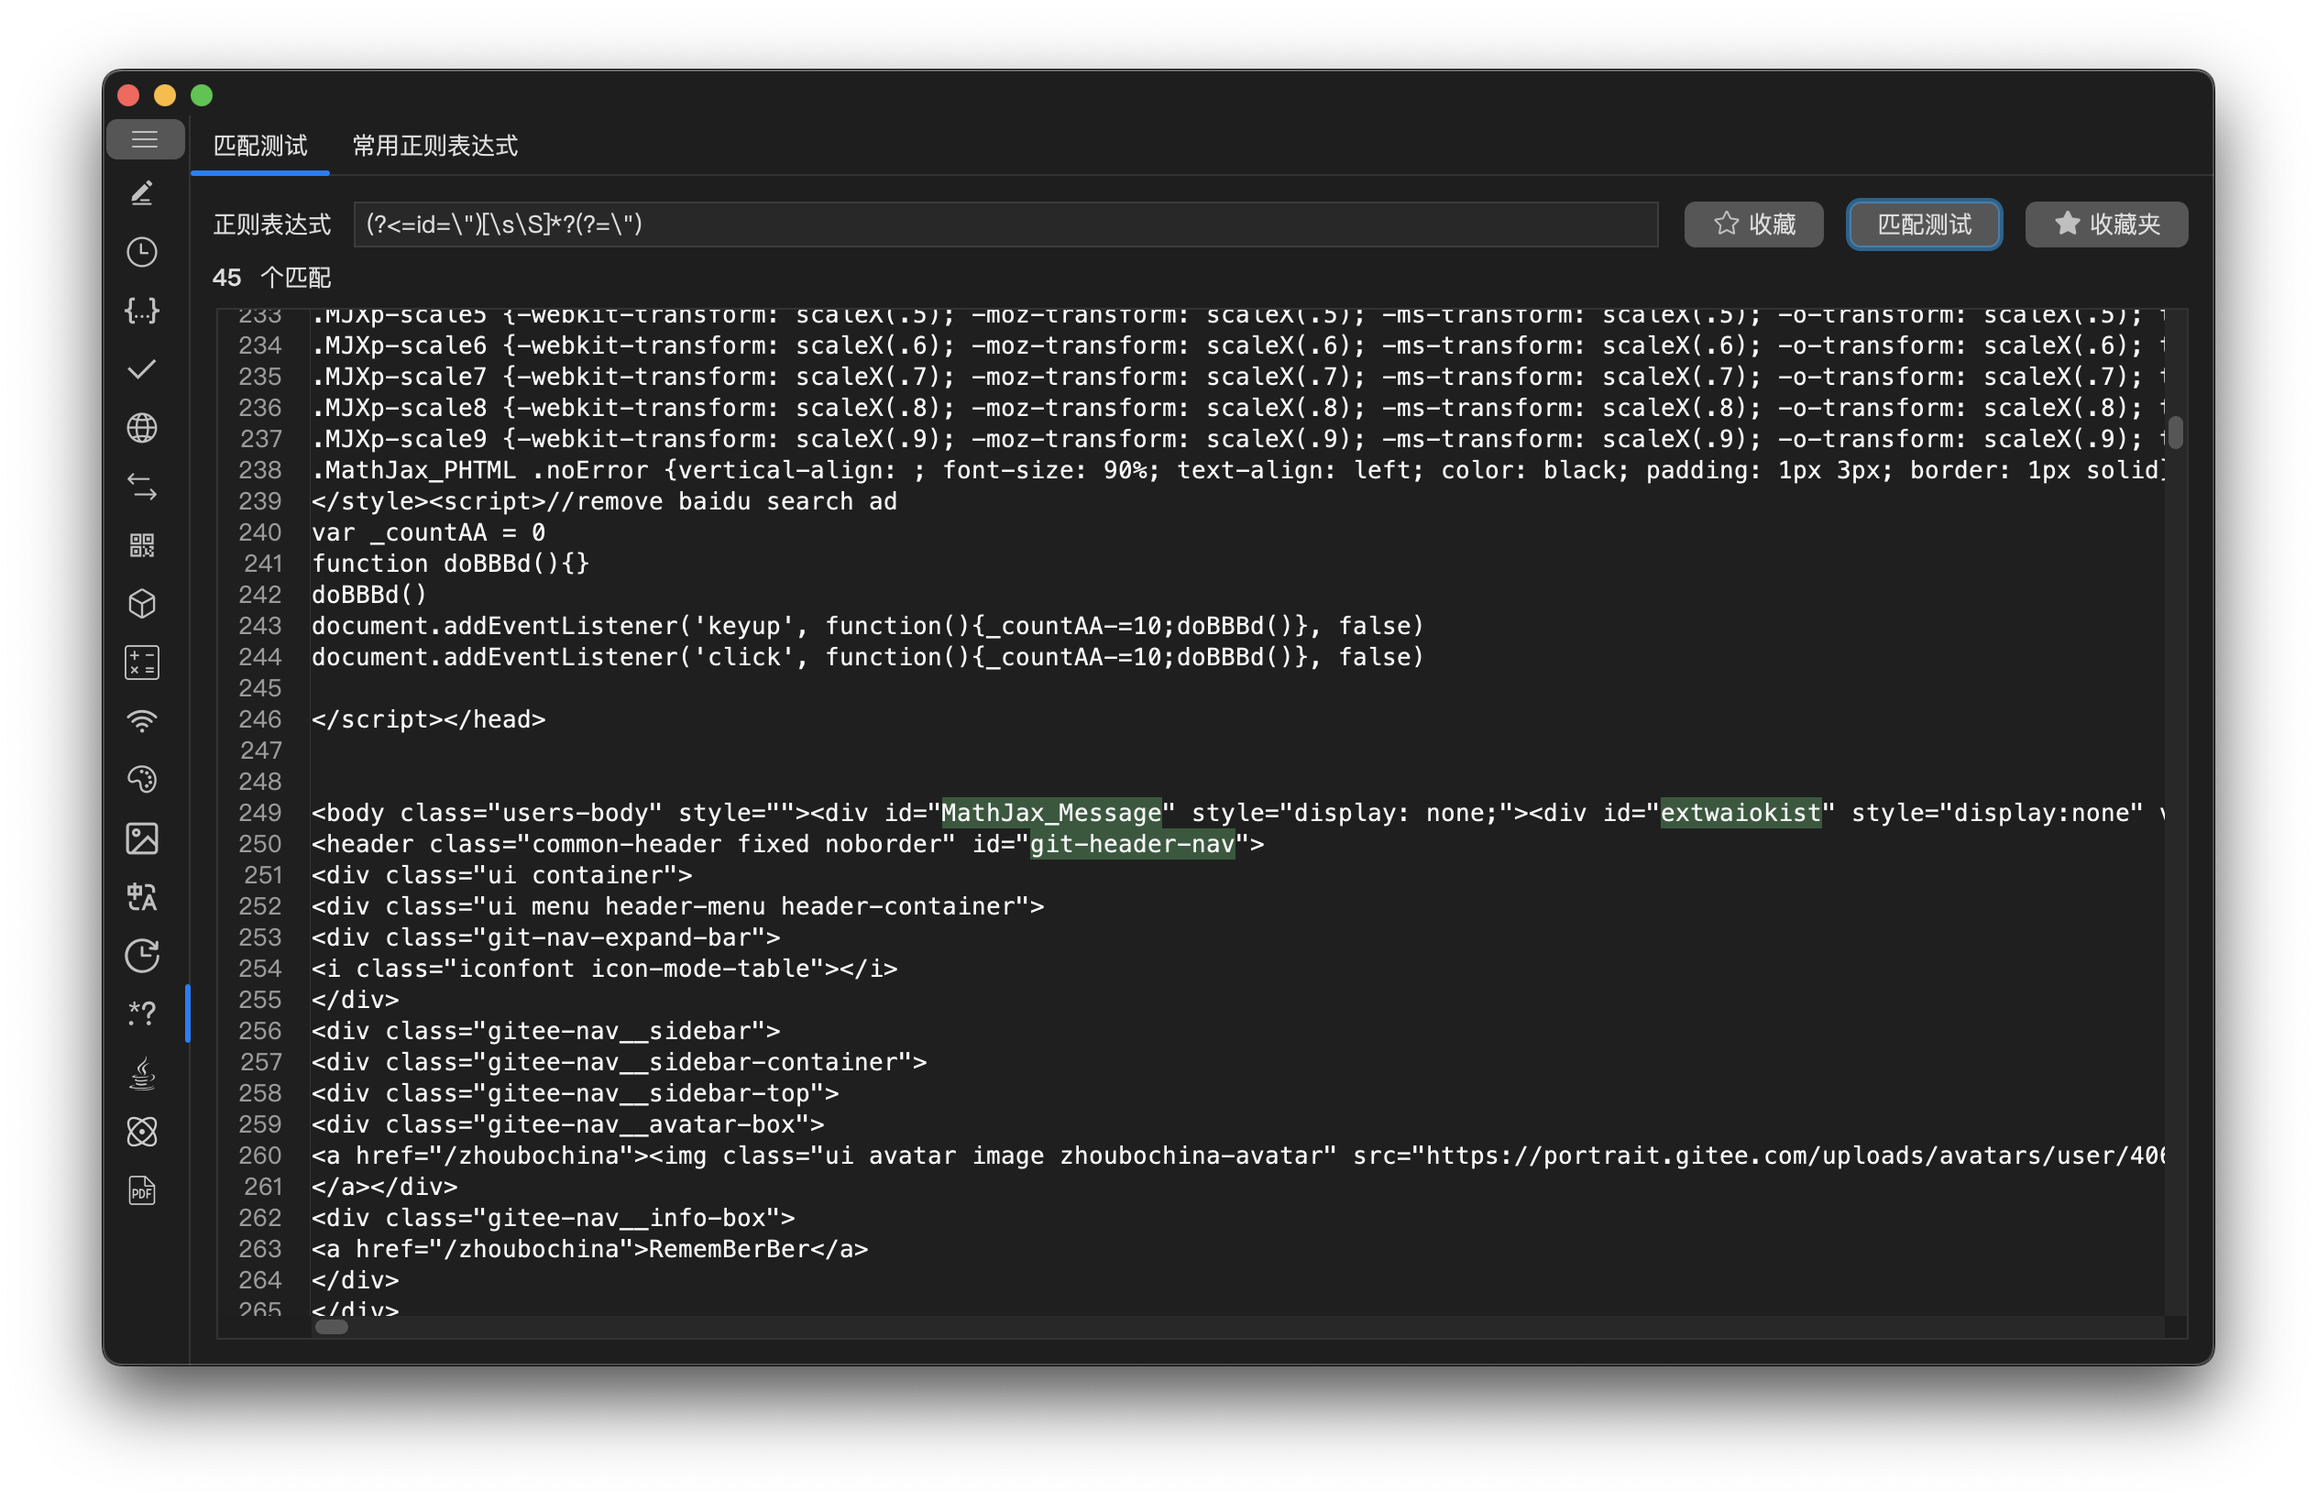Toggle the hamburger sidebar menu button

click(x=144, y=139)
